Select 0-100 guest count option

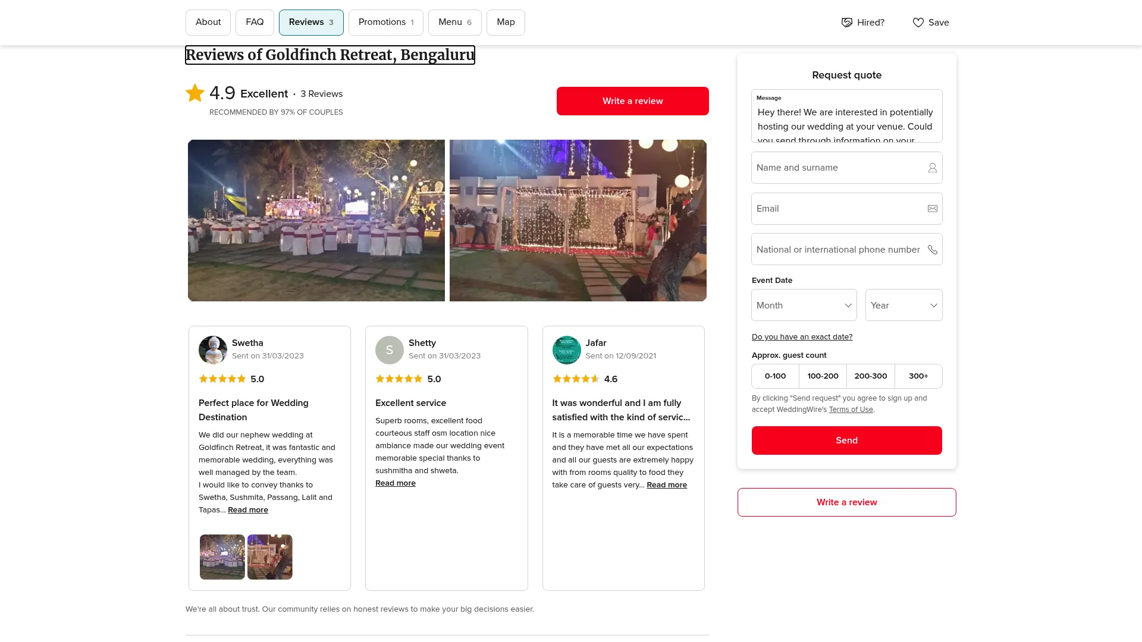[775, 376]
